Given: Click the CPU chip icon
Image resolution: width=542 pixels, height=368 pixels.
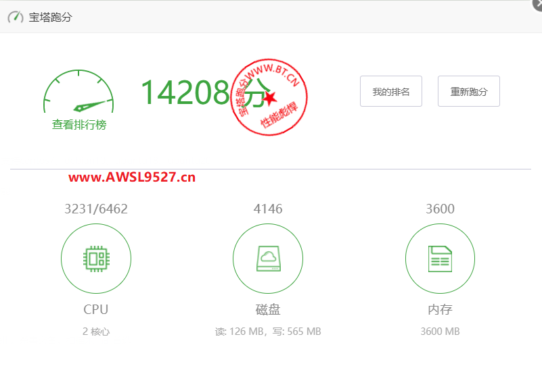Looking at the screenshot, I should (96, 259).
